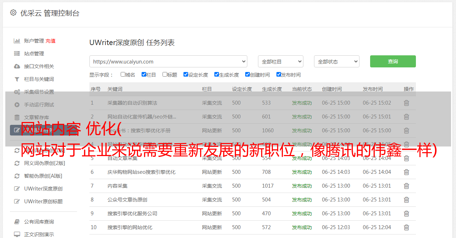Open 采集细节设置 sidebar link

pos(39,92)
